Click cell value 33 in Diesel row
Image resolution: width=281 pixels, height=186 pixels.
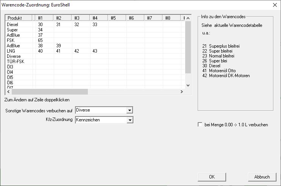pyautogui.click(x=95, y=25)
